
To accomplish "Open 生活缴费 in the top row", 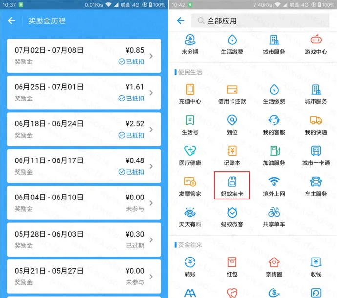I will click(x=232, y=40).
